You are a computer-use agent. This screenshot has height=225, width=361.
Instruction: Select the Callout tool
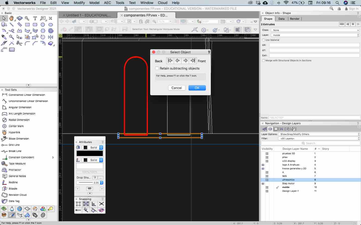43,18
